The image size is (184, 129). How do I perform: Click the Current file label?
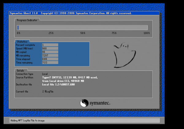22,92
